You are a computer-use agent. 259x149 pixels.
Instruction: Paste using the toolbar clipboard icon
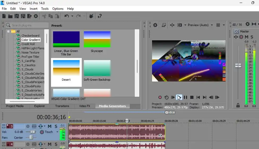pos(57,16)
